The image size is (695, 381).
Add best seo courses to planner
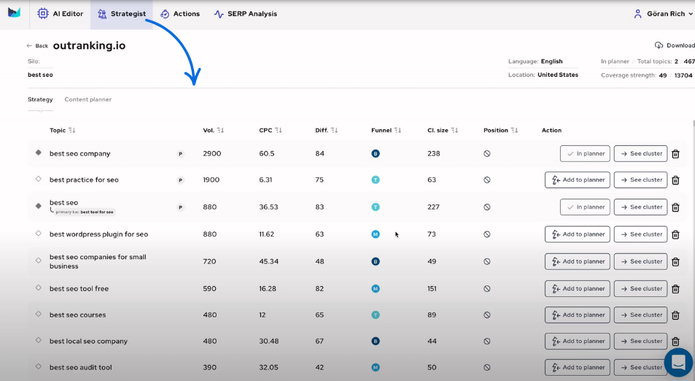click(x=578, y=315)
